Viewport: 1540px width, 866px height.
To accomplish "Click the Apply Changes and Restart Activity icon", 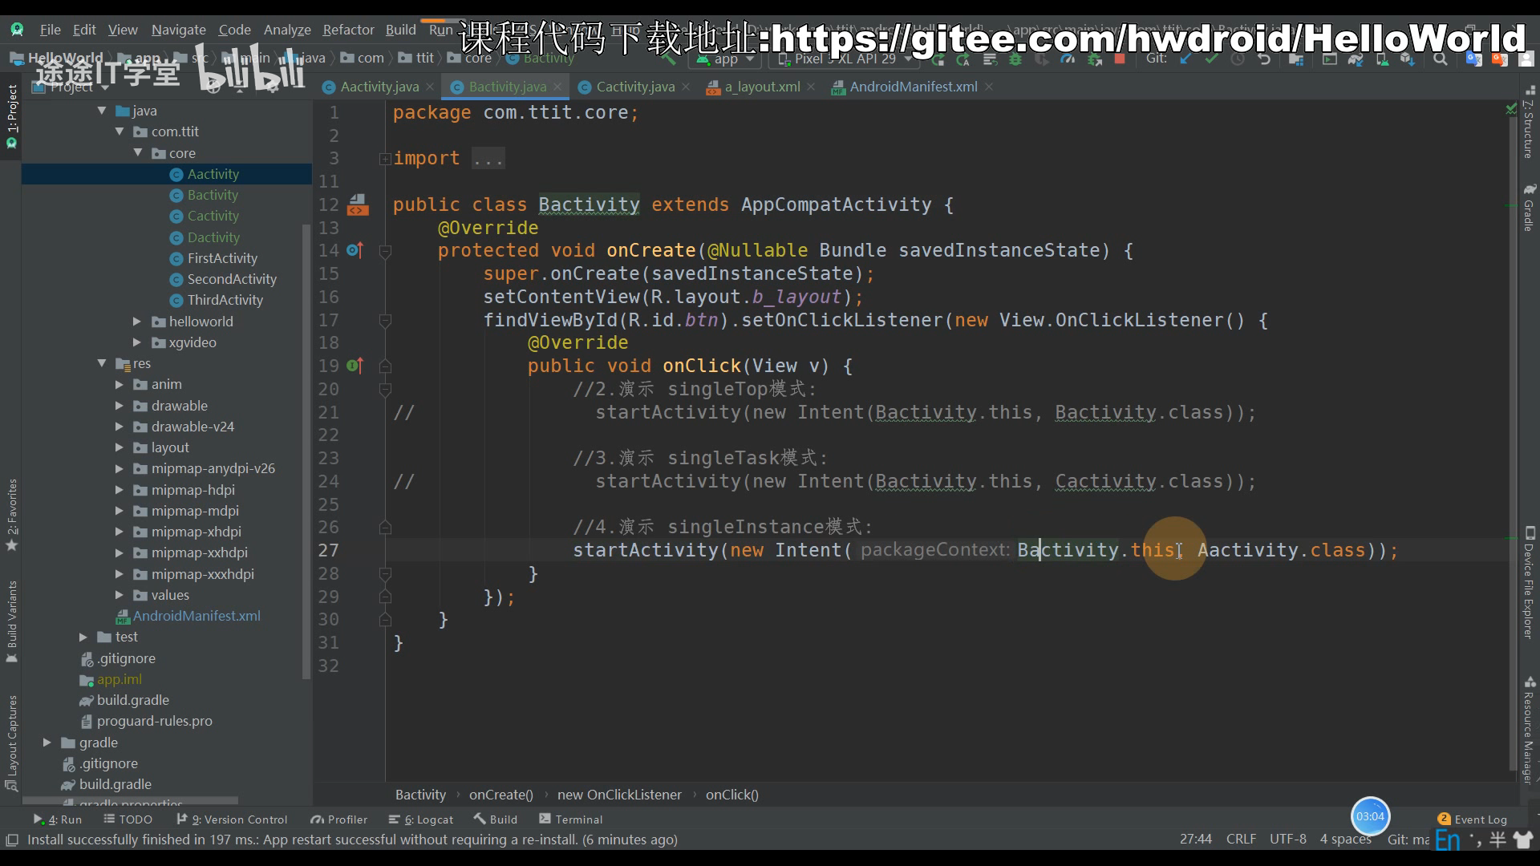I will (x=963, y=59).
